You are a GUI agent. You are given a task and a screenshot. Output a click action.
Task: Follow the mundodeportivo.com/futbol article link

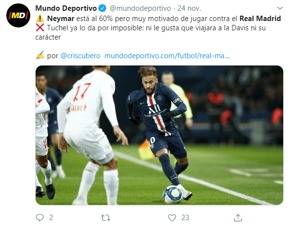(167, 56)
